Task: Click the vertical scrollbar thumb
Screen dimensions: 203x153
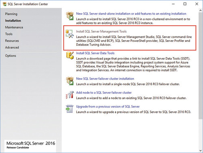Action: tap(201, 66)
